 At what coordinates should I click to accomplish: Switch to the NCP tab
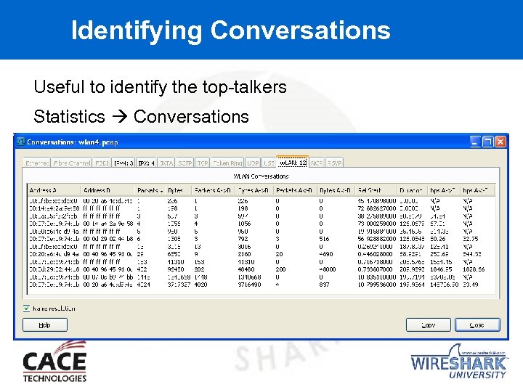pyautogui.click(x=317, y=163)
